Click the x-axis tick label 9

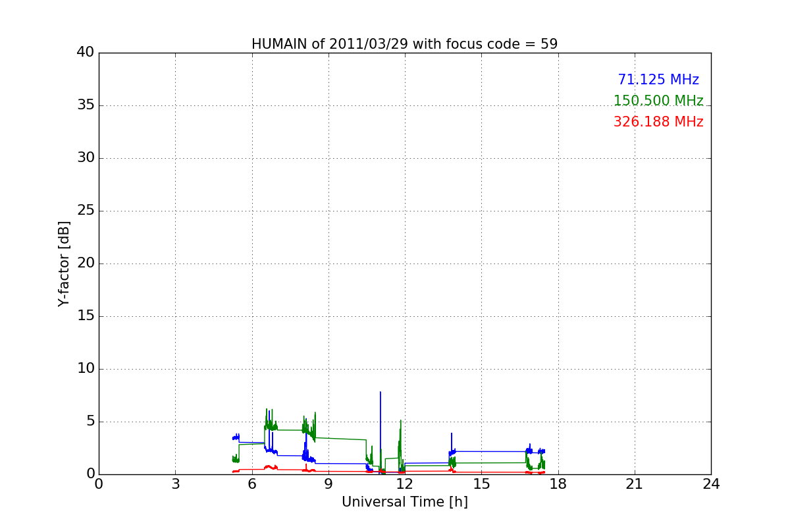328,484
